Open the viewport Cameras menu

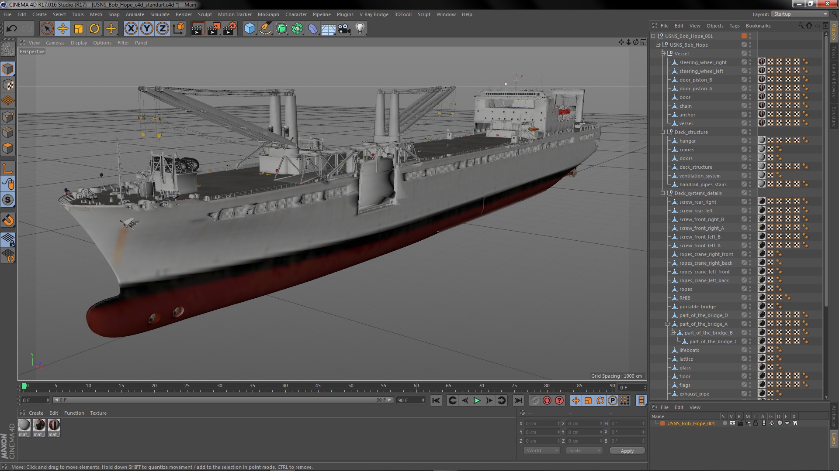coord(55,43)
